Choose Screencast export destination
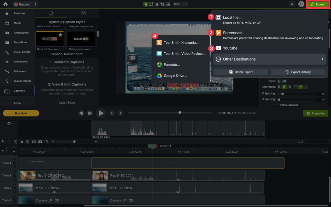The width and height of the screenshot is (331, 207). pos(269,35)
